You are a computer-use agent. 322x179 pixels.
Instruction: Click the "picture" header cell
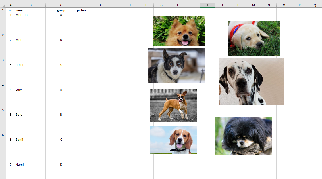[99, 10]
